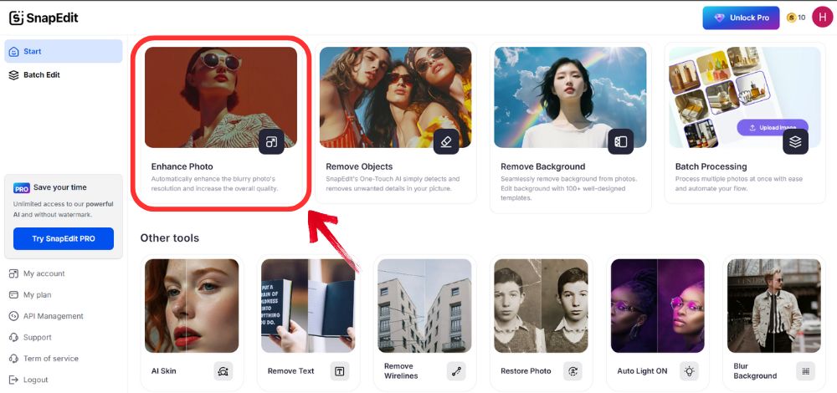Click the Remove Background icon badge
Image resolution: width=837 pixels, height=393 pixels.
(620, 142)
